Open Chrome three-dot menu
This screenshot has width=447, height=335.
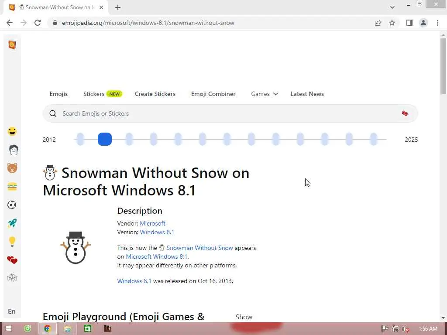(x=437, y=23)
